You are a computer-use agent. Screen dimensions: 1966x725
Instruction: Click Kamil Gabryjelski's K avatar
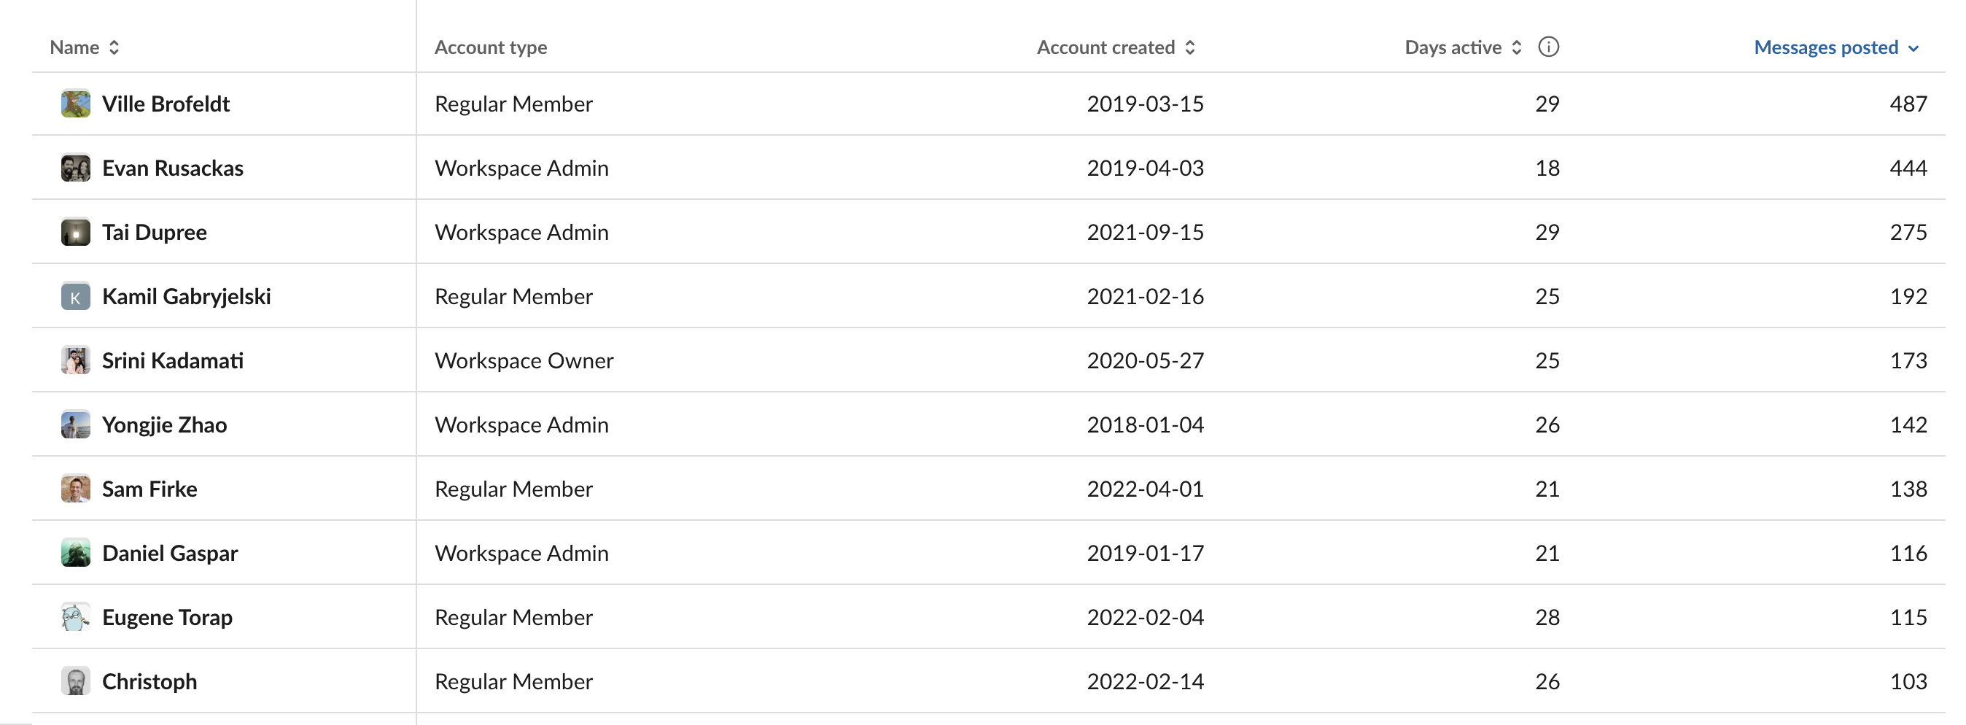[76, 296]
